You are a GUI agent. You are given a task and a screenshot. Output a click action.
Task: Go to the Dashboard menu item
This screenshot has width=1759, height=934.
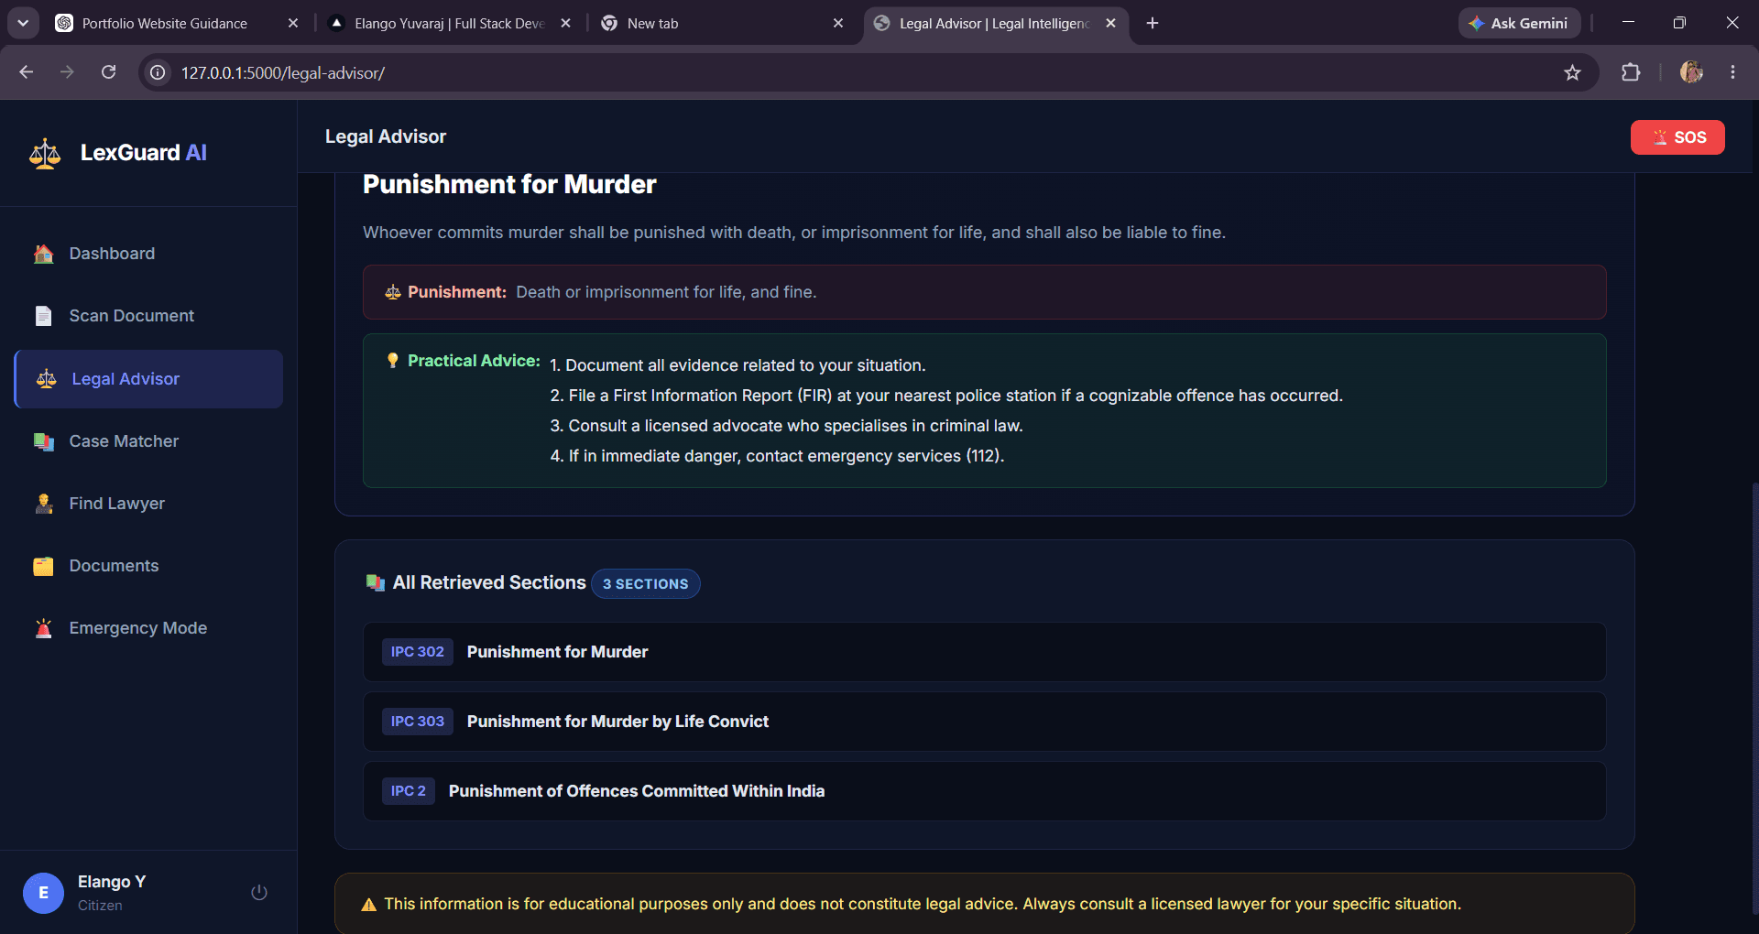coord(148,254)
